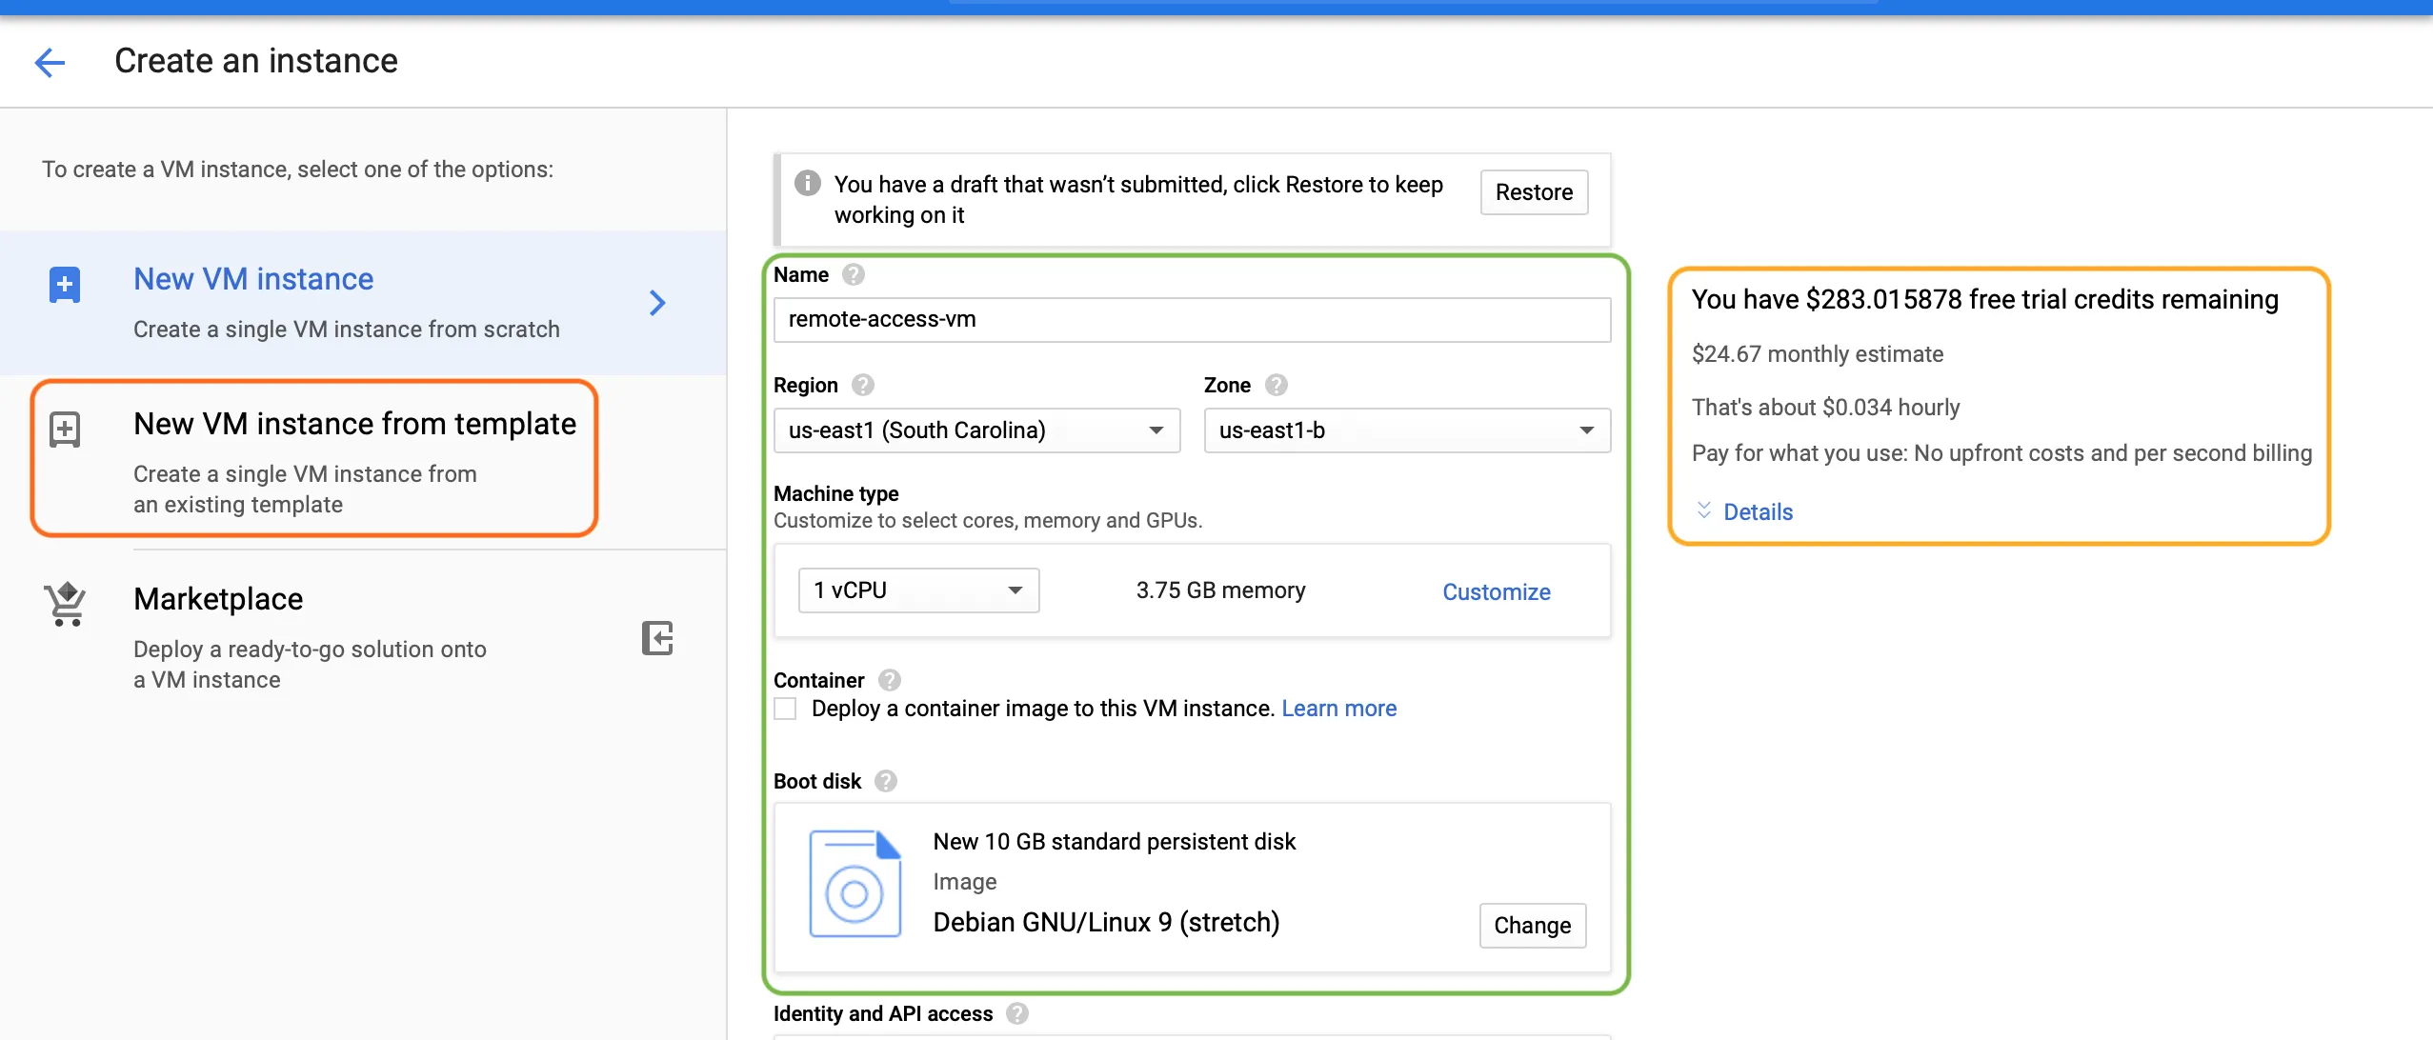Click help icon next to Region

click(x=863, y=385)
